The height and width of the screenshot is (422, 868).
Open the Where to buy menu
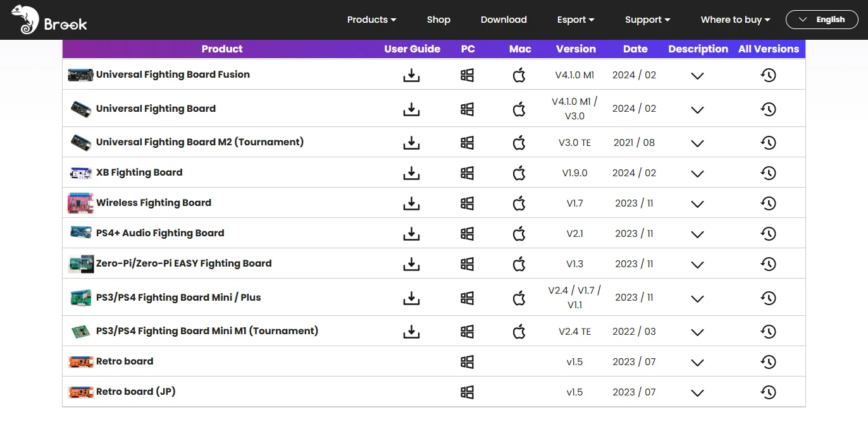[x=735, y=20]
